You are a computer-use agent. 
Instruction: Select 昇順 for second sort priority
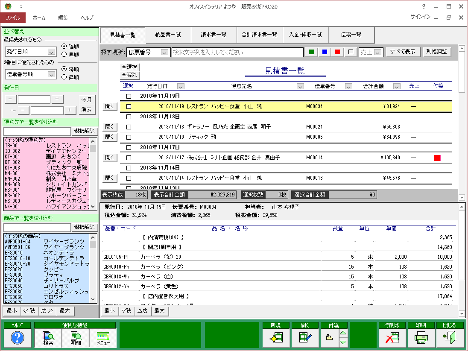[64, 77]
